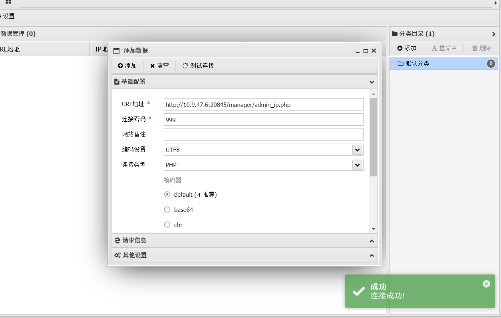501x318 pixels.
Task: Select the 默认分类 folder
Action: [444, 63]
